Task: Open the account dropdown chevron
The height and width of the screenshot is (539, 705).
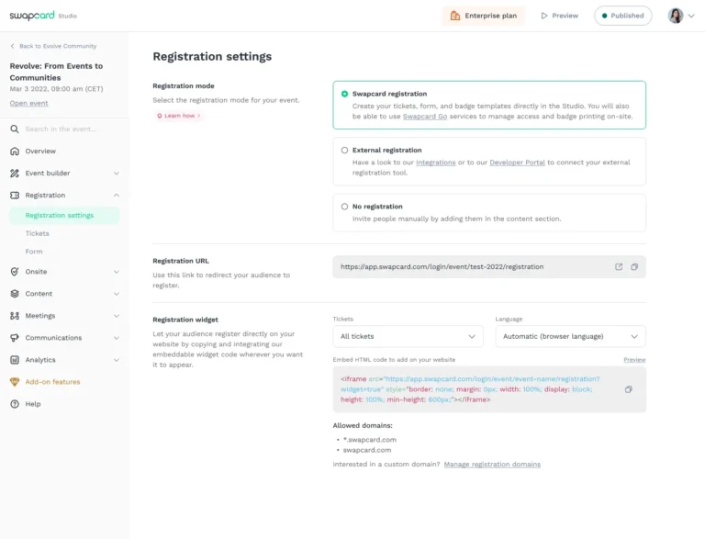Action: (x=691, y=16)
